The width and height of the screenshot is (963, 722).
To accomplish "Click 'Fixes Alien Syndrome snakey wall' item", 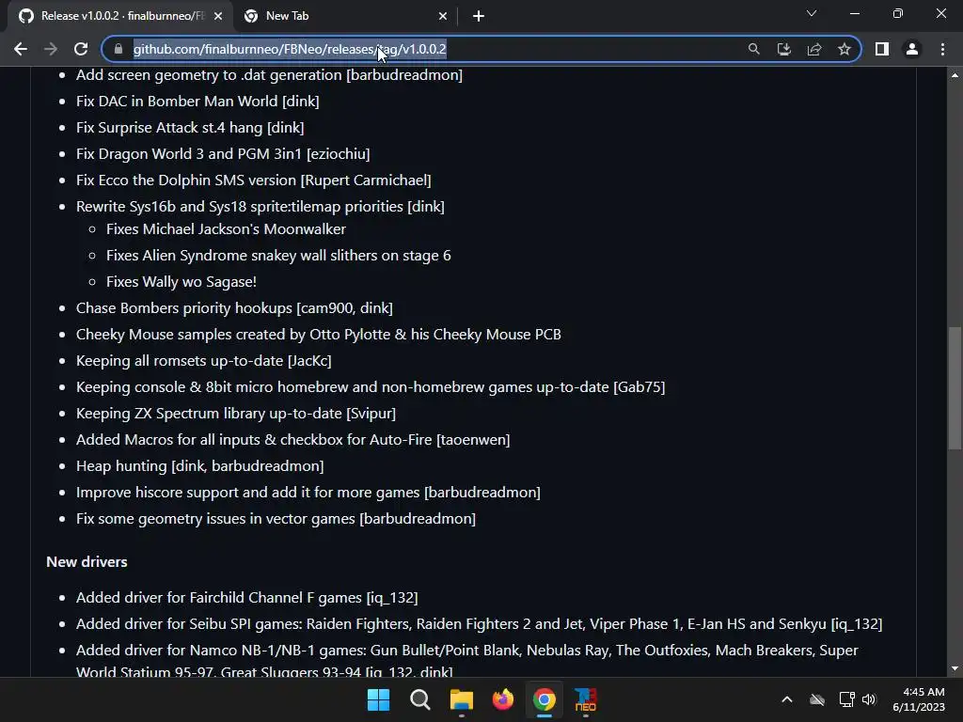I will tap(278, 256).
